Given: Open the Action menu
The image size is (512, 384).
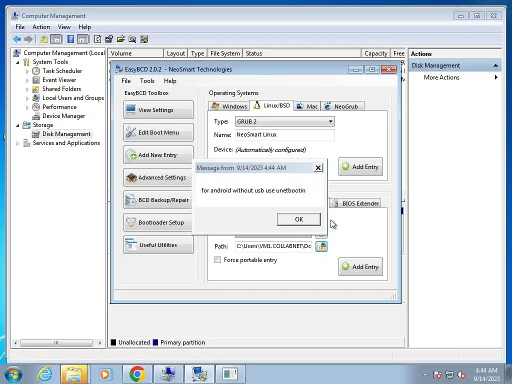Looking at the screenshot, I should pos(41,27).
